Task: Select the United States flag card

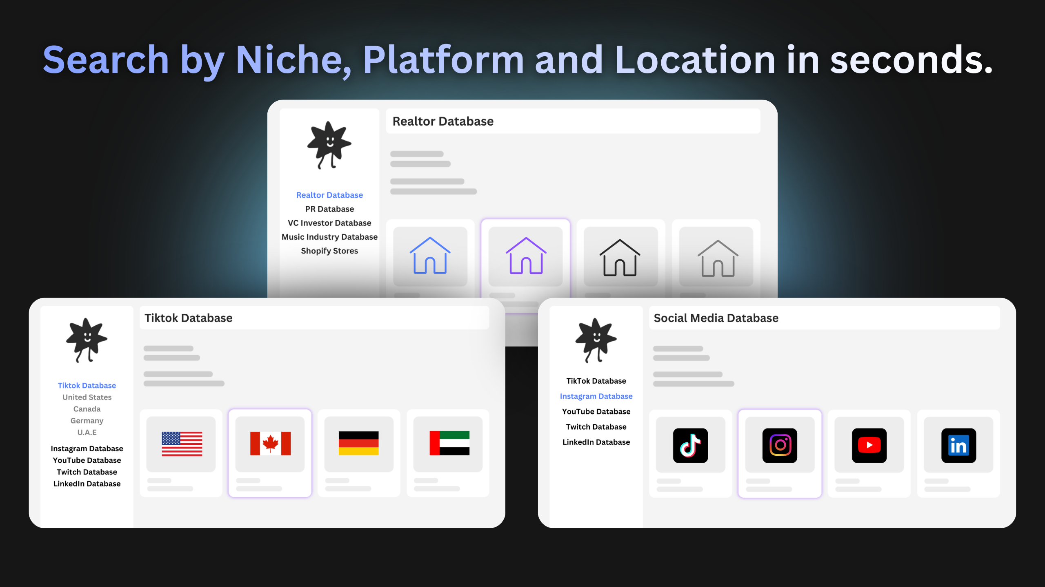Action: tap(182, 444)
